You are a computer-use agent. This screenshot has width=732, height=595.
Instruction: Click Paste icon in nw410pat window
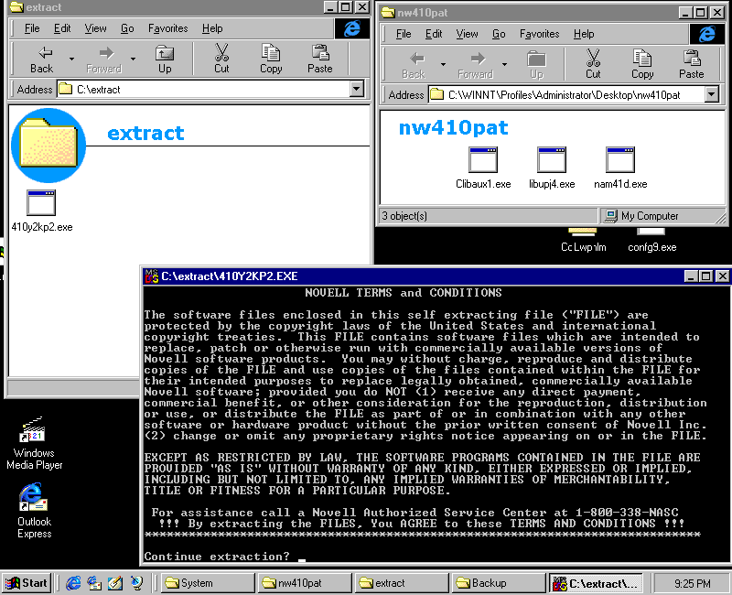692,58
